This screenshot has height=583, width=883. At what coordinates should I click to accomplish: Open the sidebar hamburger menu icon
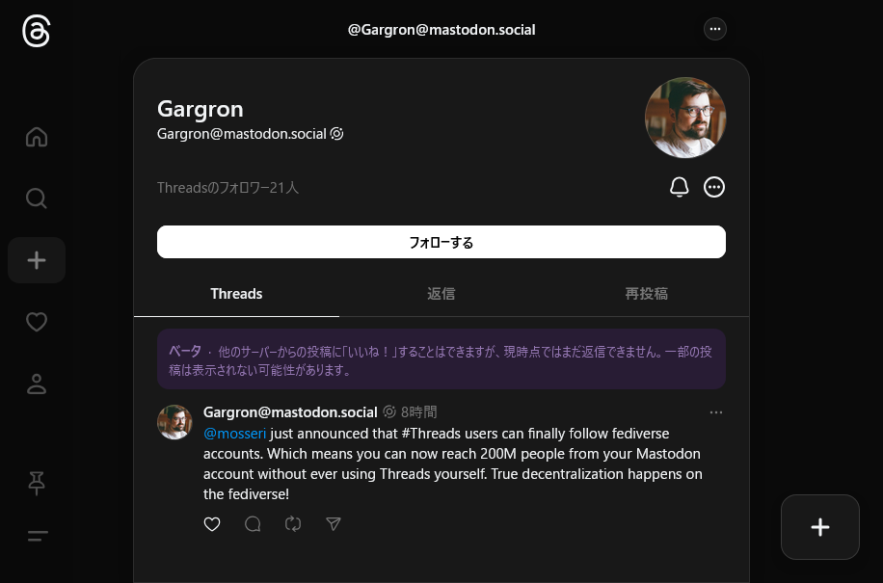(x=38, y=536)
